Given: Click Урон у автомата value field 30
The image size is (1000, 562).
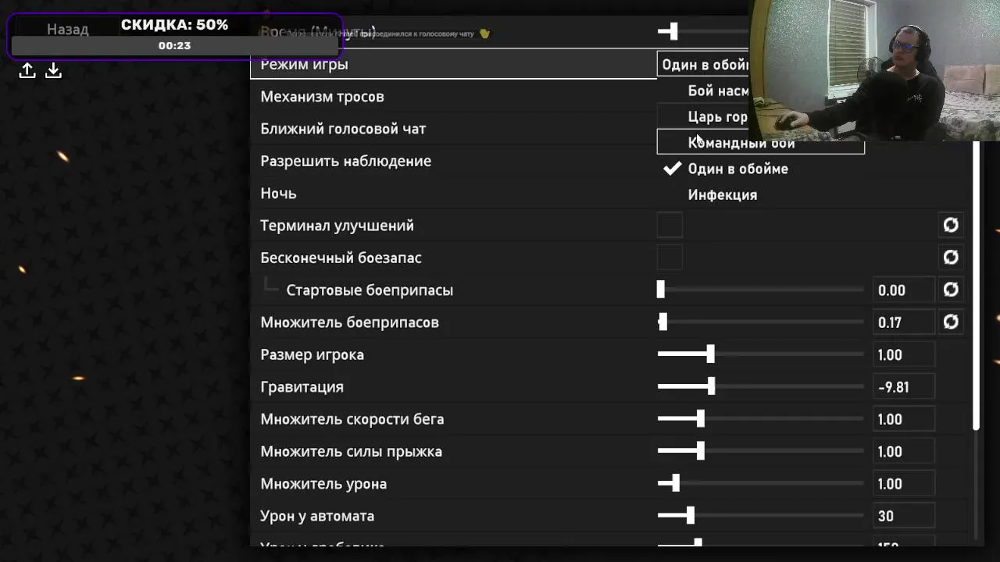Looking at the screenshot, I should [x=904, y=516].
